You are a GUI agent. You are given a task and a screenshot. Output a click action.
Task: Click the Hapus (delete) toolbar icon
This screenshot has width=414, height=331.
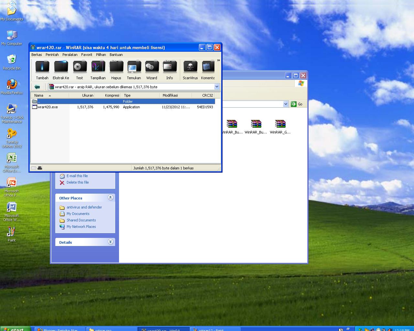tap(116, 70)
